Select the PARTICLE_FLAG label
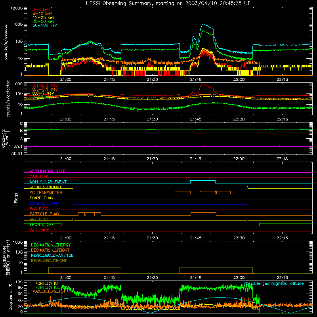 point(44,214)
